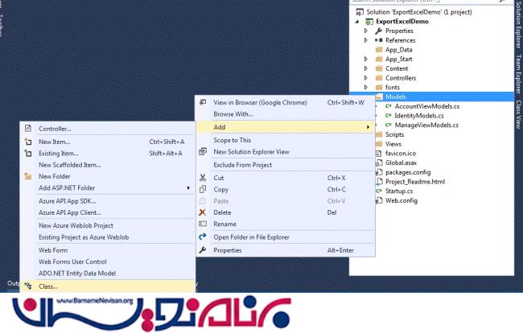Select the Views folder

393,144
